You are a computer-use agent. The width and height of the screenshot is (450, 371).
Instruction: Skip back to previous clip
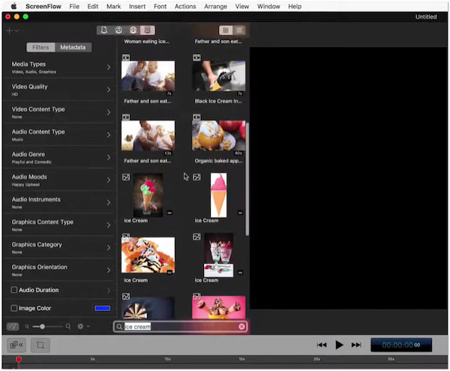322,345
